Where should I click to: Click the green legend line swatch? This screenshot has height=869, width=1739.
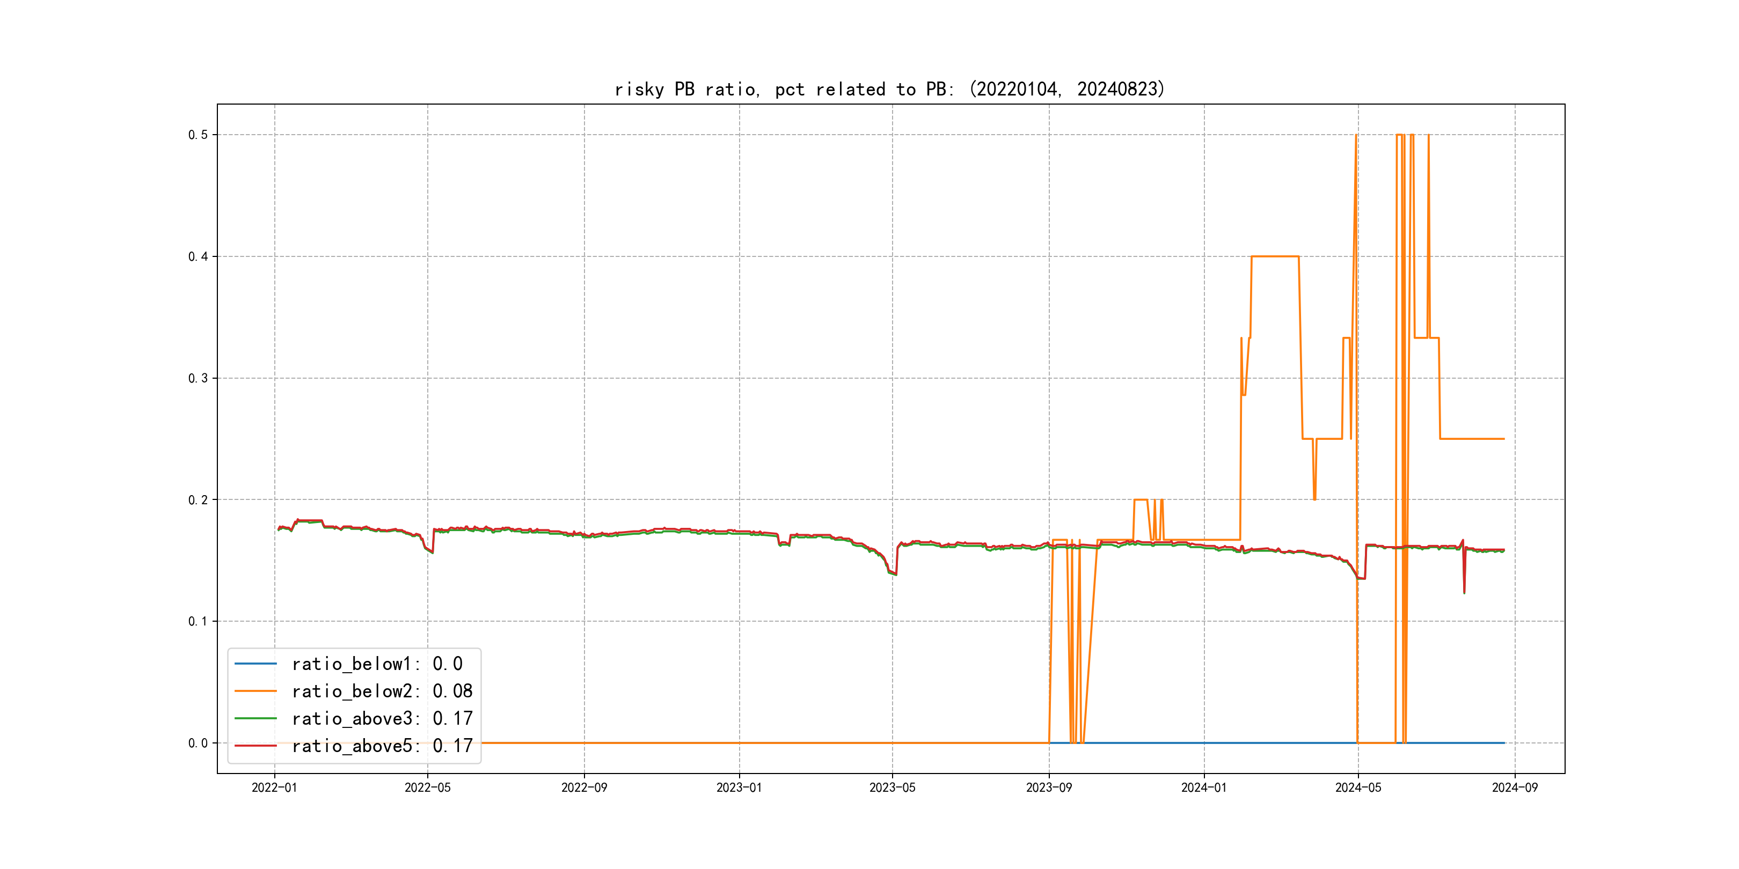[255, 719]
